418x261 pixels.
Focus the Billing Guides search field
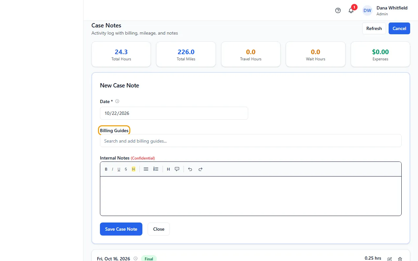tap(251, 141)
